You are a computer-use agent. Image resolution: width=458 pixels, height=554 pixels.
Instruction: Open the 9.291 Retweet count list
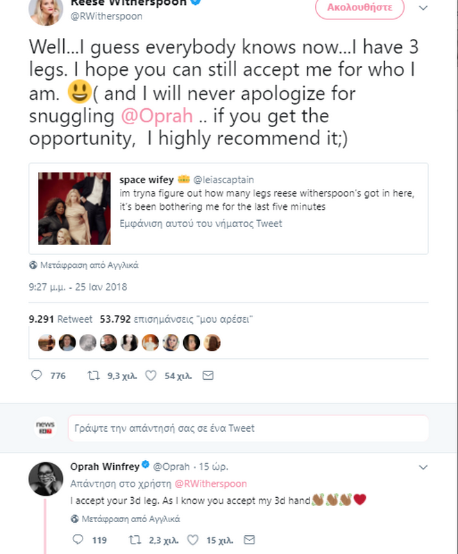tap(60, 319)
